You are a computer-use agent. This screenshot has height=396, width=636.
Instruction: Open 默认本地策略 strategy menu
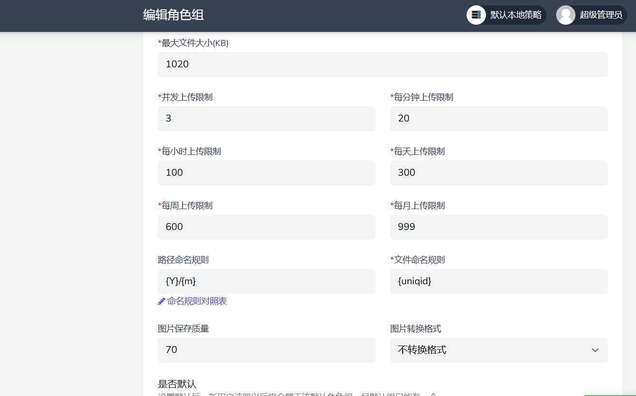[506, 15]
